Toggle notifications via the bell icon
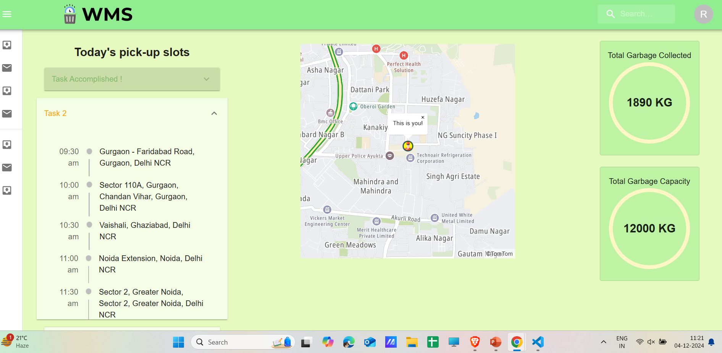The width and height of the screenshot is (722, 353). (x=711, y=342)
